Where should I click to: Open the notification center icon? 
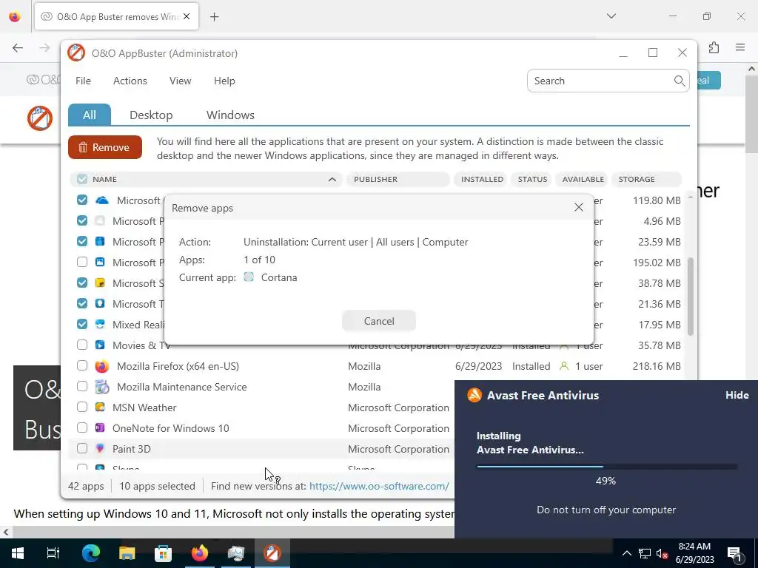734,553
